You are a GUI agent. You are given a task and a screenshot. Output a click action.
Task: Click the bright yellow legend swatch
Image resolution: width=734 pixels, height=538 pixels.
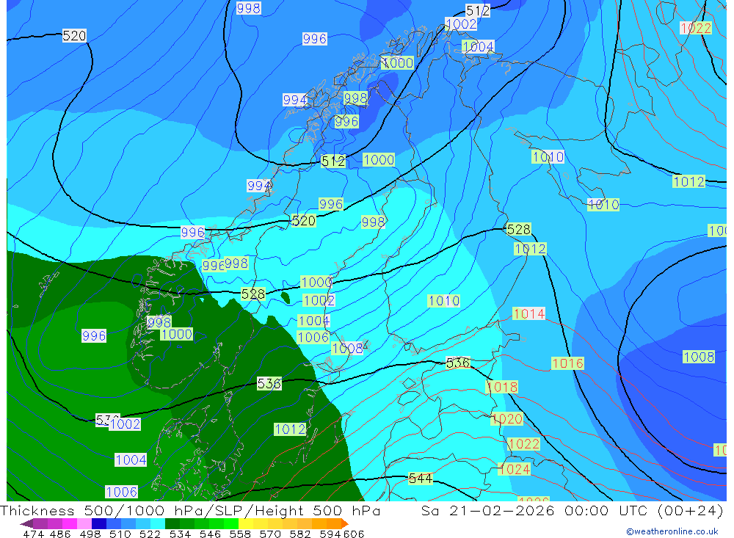[x=246, y=523]
